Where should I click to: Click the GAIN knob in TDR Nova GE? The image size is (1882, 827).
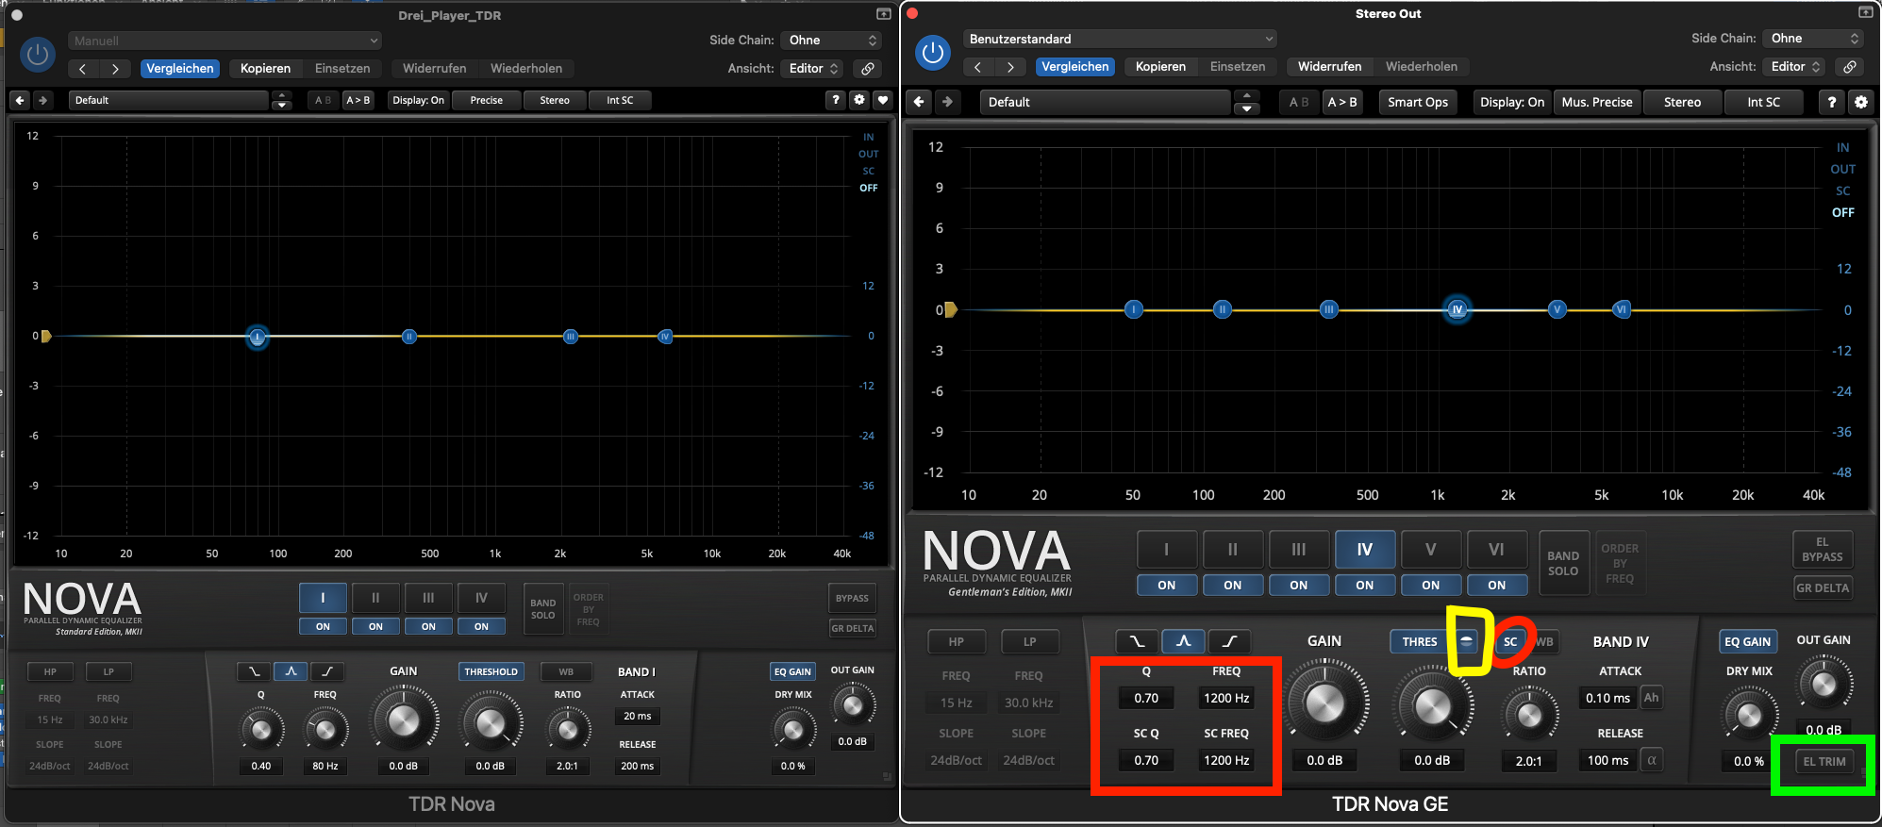point(1324,703)
